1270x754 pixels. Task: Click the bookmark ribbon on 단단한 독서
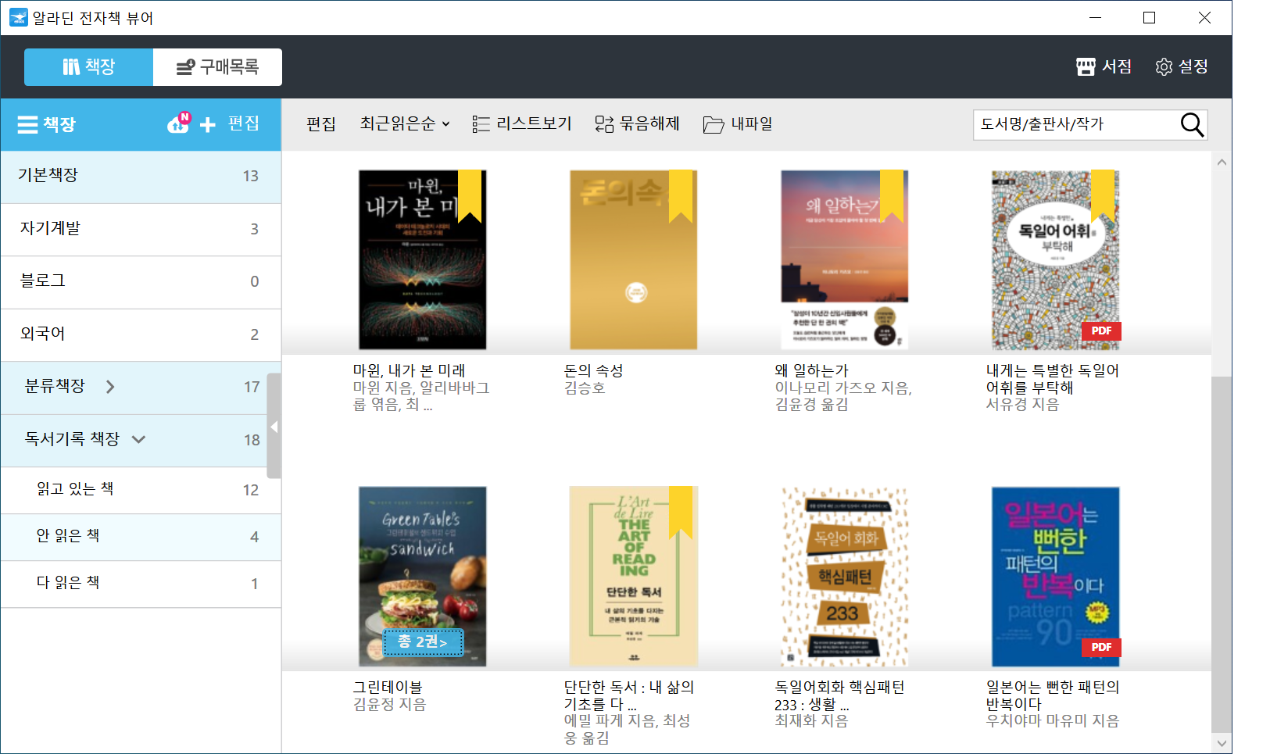(x=681, y=513)
